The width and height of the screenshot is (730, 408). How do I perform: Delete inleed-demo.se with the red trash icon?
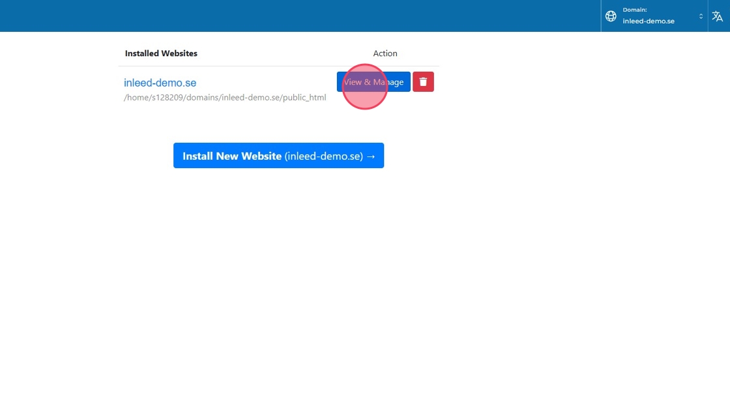pyautogui.click(x=423, y=81)
